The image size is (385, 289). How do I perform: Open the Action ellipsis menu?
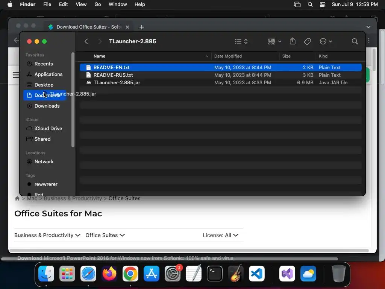pos(326,41)
